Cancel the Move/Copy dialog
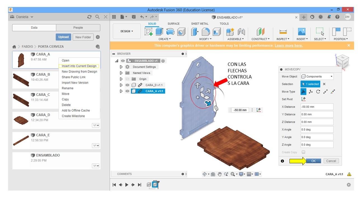Viewport: 358px width, 201px height. [x=331, y=161]
